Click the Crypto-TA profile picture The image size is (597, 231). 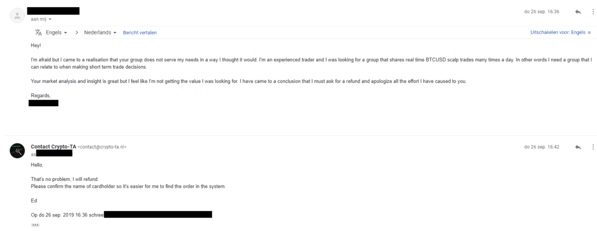pos(17,150)
